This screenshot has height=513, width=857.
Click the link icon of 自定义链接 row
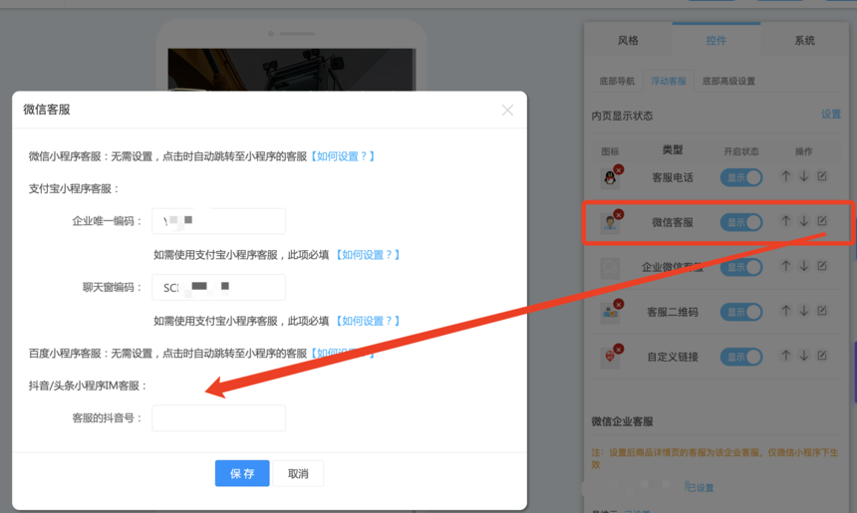(x=610, y=358)
